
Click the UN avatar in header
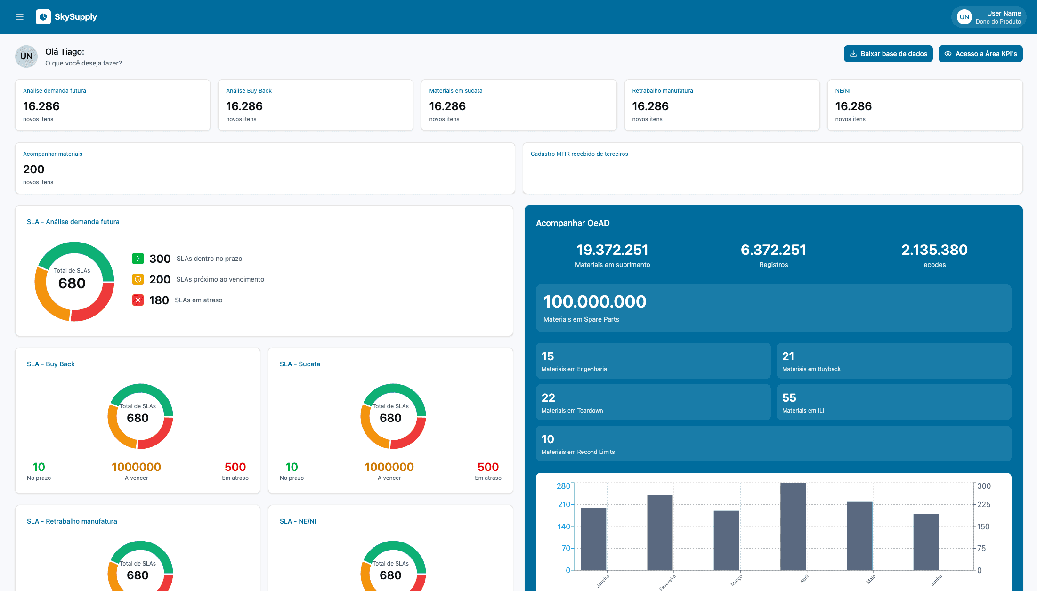pyautogui.click(x=964, y=17)
